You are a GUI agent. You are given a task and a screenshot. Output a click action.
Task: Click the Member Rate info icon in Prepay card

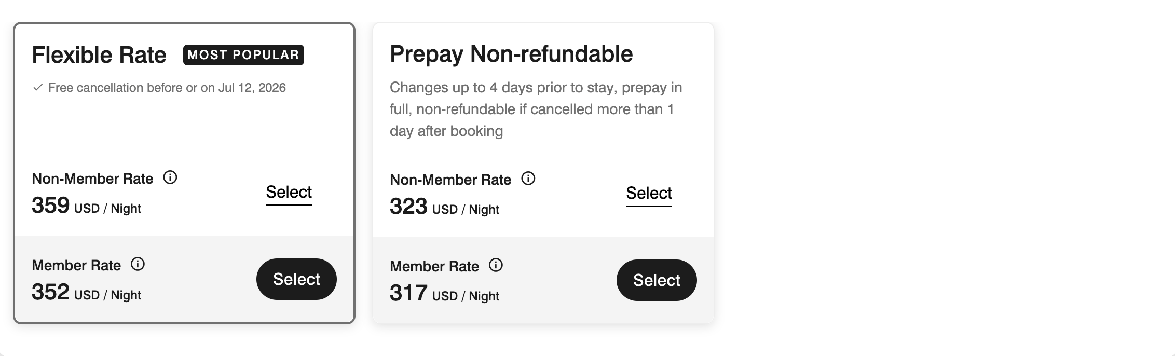click(x=497, y=265)
